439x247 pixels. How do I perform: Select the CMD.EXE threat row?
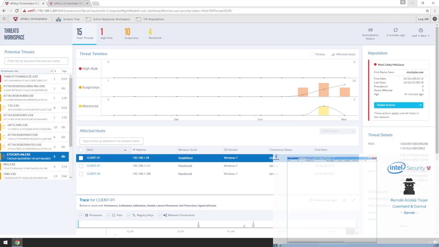pos(35,176)
